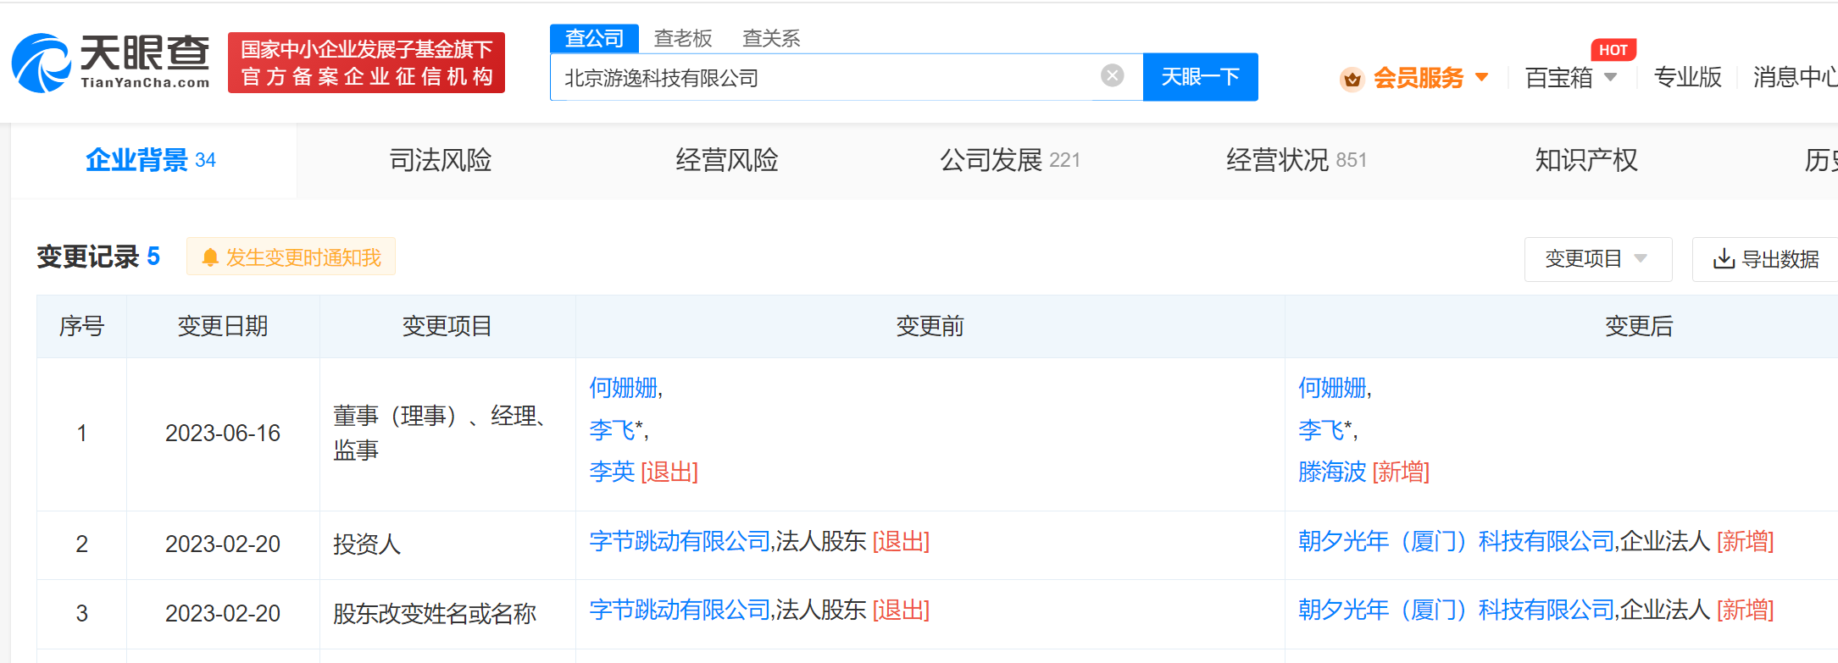Click the 天眼一下 search button
This screenshot has height=663, width=1838.
pos(1200,77)
